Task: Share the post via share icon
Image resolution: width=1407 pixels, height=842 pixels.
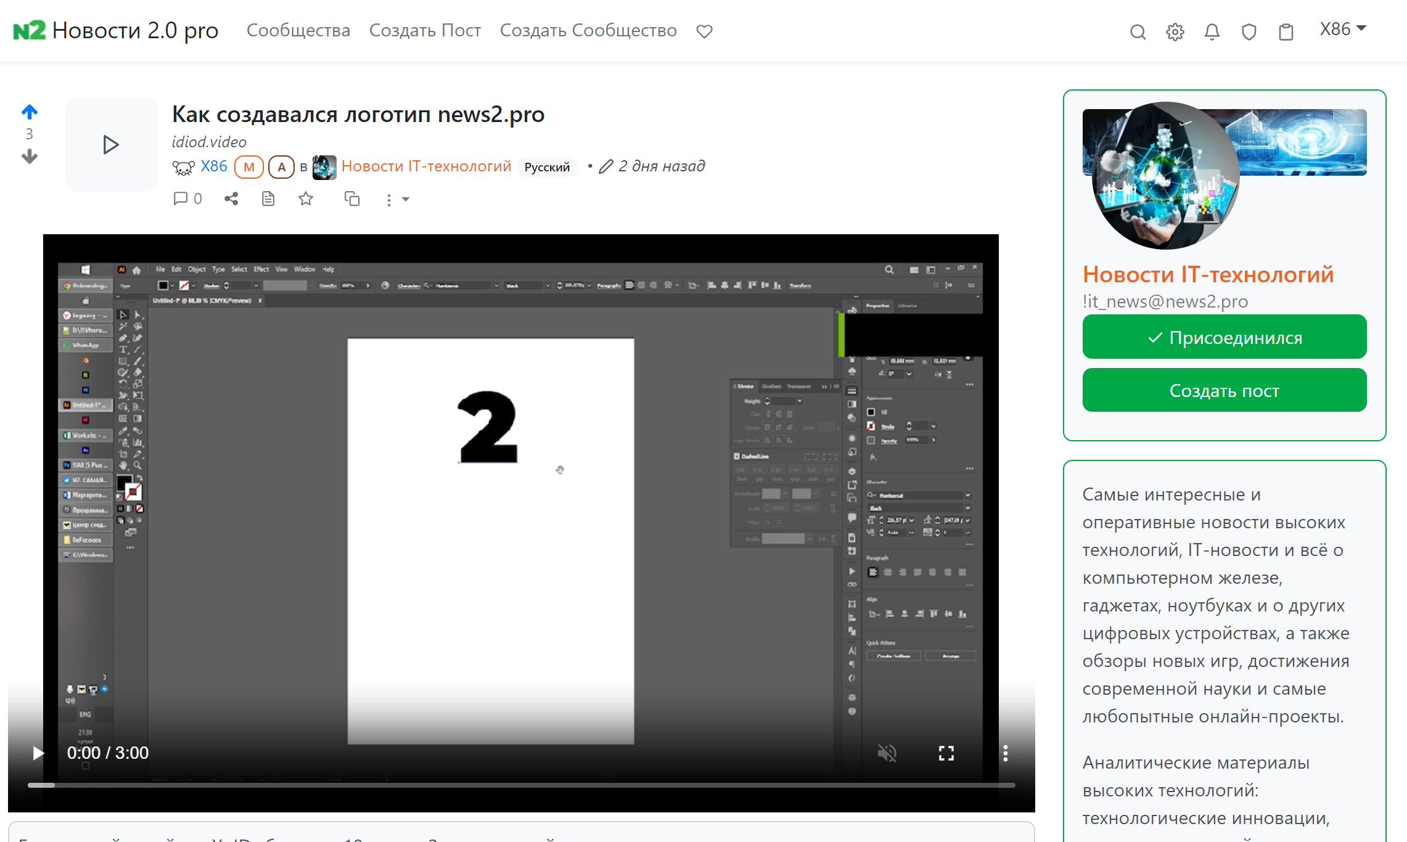Action: (231, 198)
